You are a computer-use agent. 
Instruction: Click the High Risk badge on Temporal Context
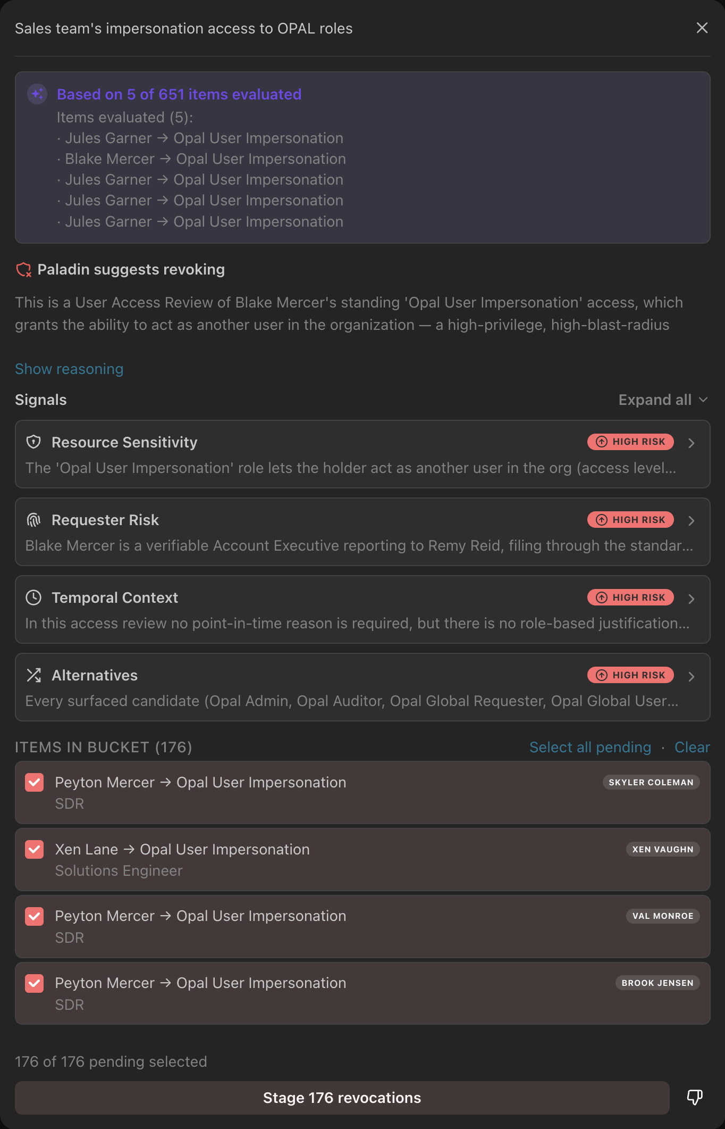coord(630,597)
